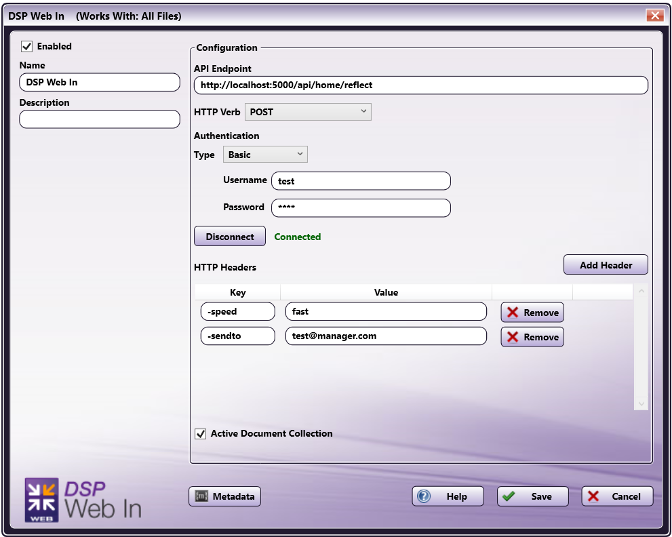Click the test@manager.com value field
Viewport: 672px width, 537px height.
point(386,336)
